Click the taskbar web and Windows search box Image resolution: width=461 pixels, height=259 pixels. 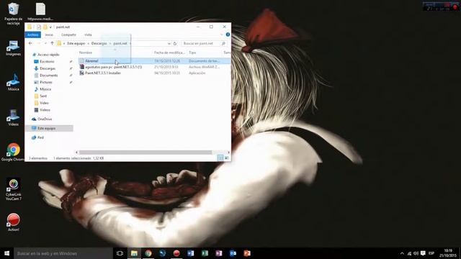click(x=63, y=253)
